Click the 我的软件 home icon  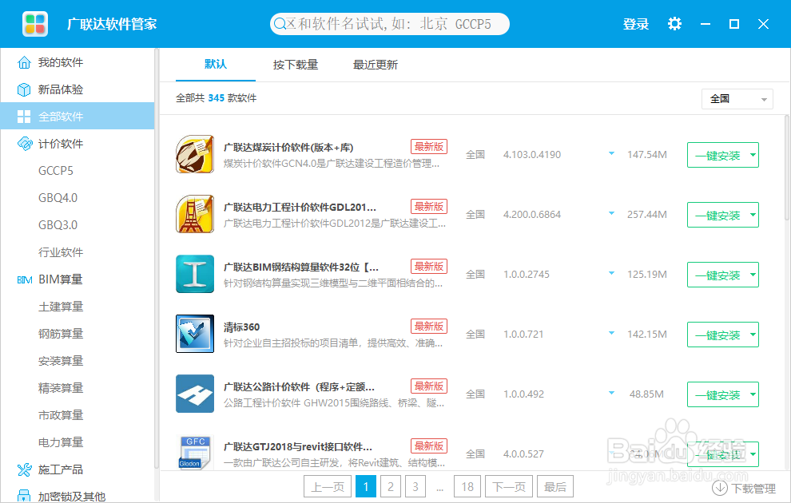pyautogui.click(x=24, y=62)
